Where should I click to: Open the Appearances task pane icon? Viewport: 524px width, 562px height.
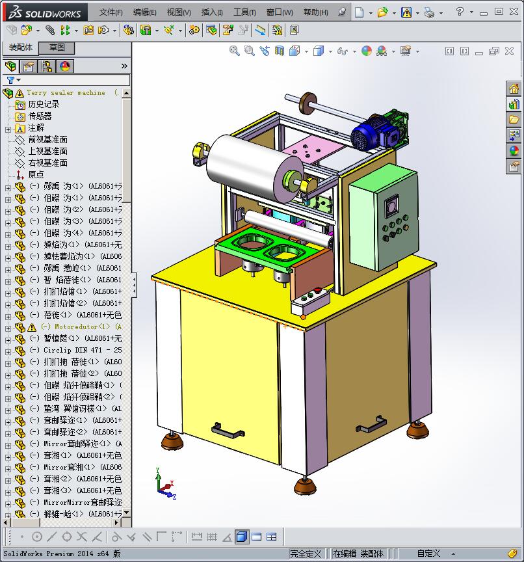(514, 151)
